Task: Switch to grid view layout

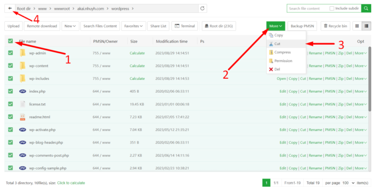Action: coord(357,26)
